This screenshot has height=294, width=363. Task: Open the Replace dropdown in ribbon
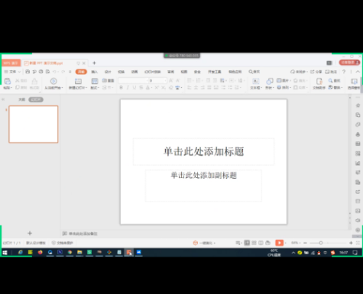click(335, 88)
